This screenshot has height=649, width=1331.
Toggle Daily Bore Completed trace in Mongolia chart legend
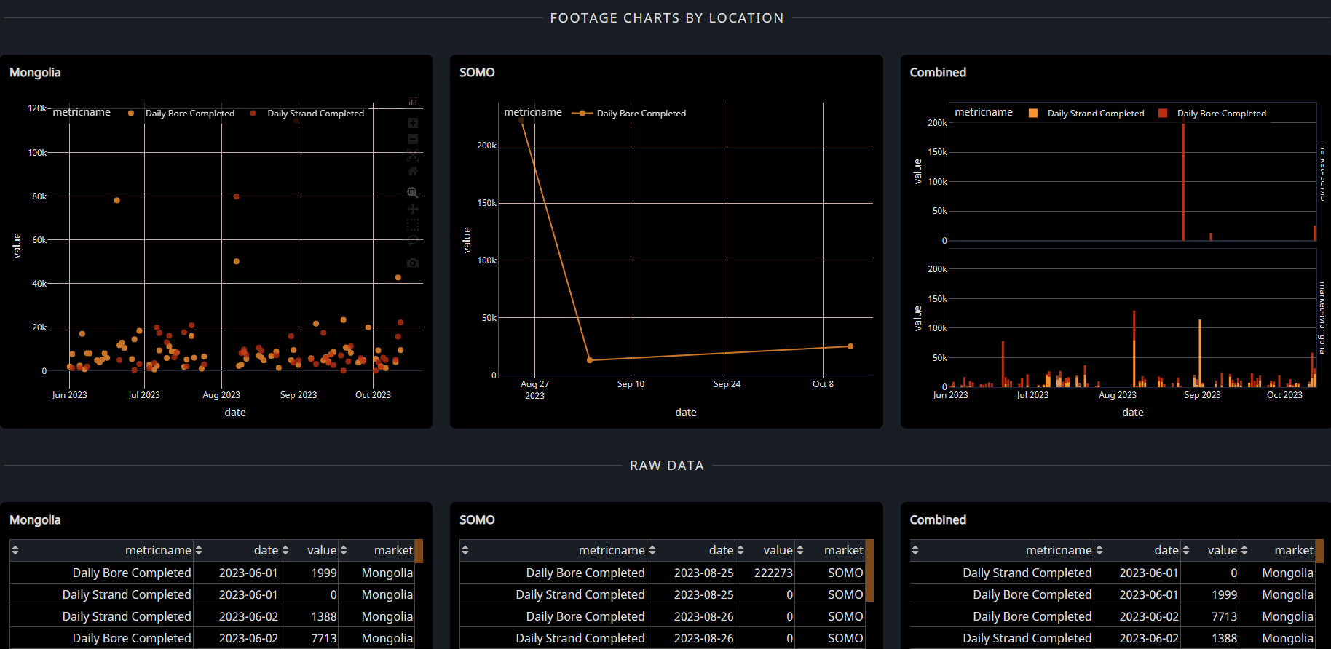click(181, 114)
